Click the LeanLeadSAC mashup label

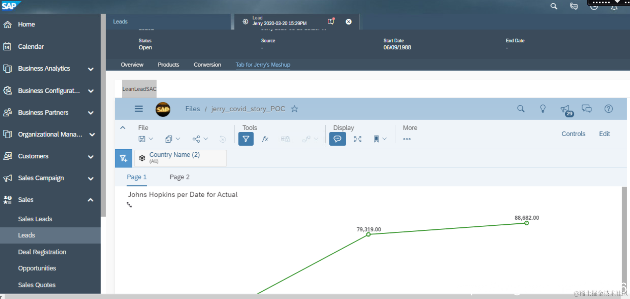click(139, 89)
